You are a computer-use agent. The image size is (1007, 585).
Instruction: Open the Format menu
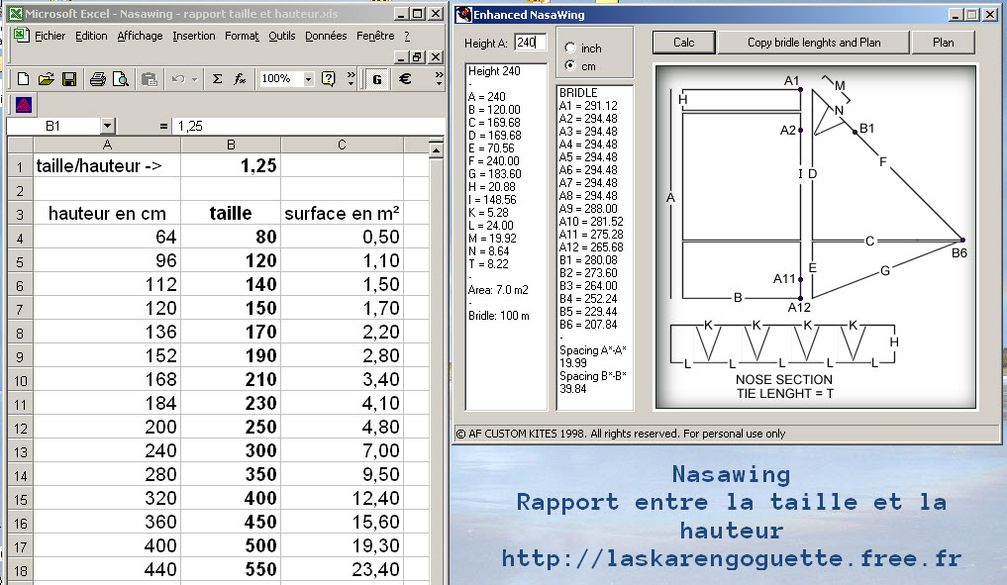(242, 36)
